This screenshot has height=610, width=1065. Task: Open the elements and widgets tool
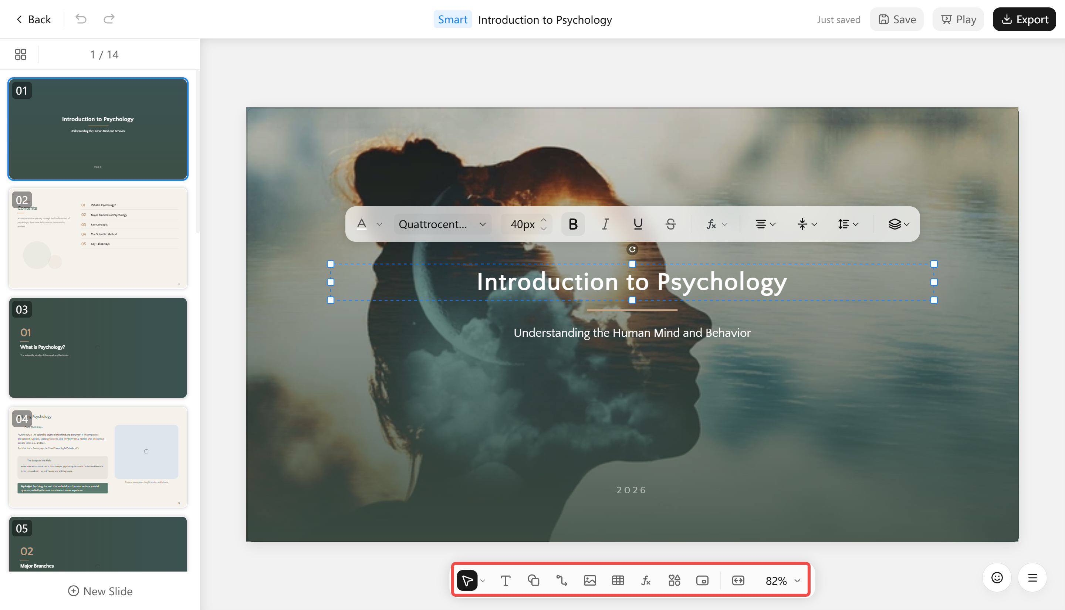point(674,580)
